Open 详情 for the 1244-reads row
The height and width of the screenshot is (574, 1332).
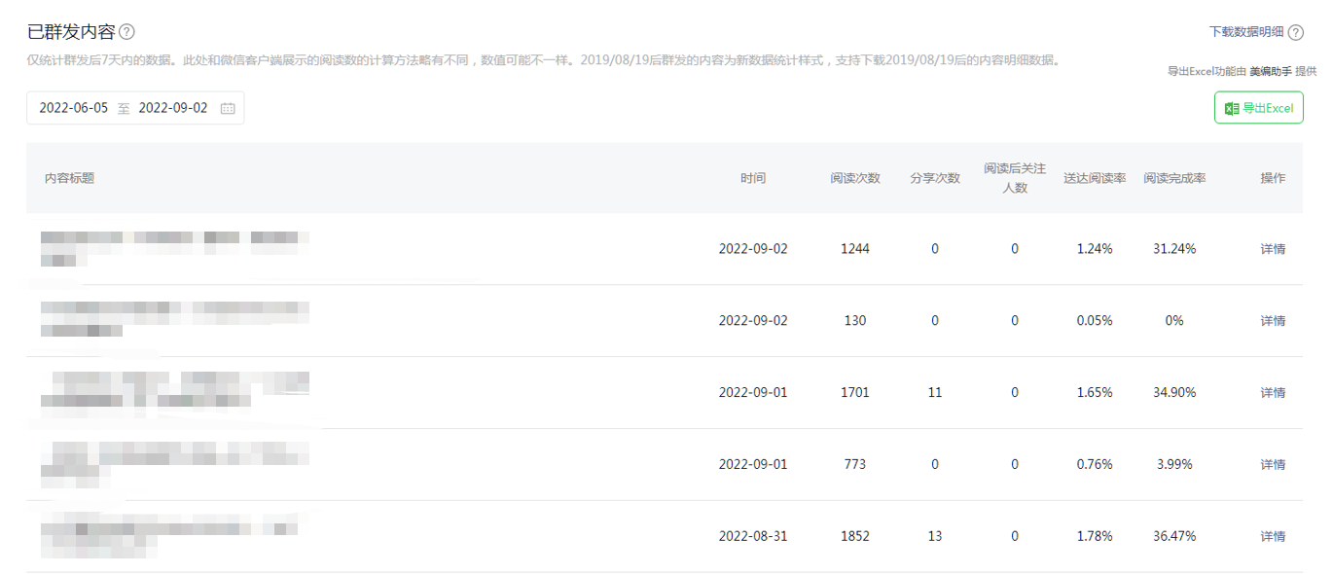coord(1273,249)
